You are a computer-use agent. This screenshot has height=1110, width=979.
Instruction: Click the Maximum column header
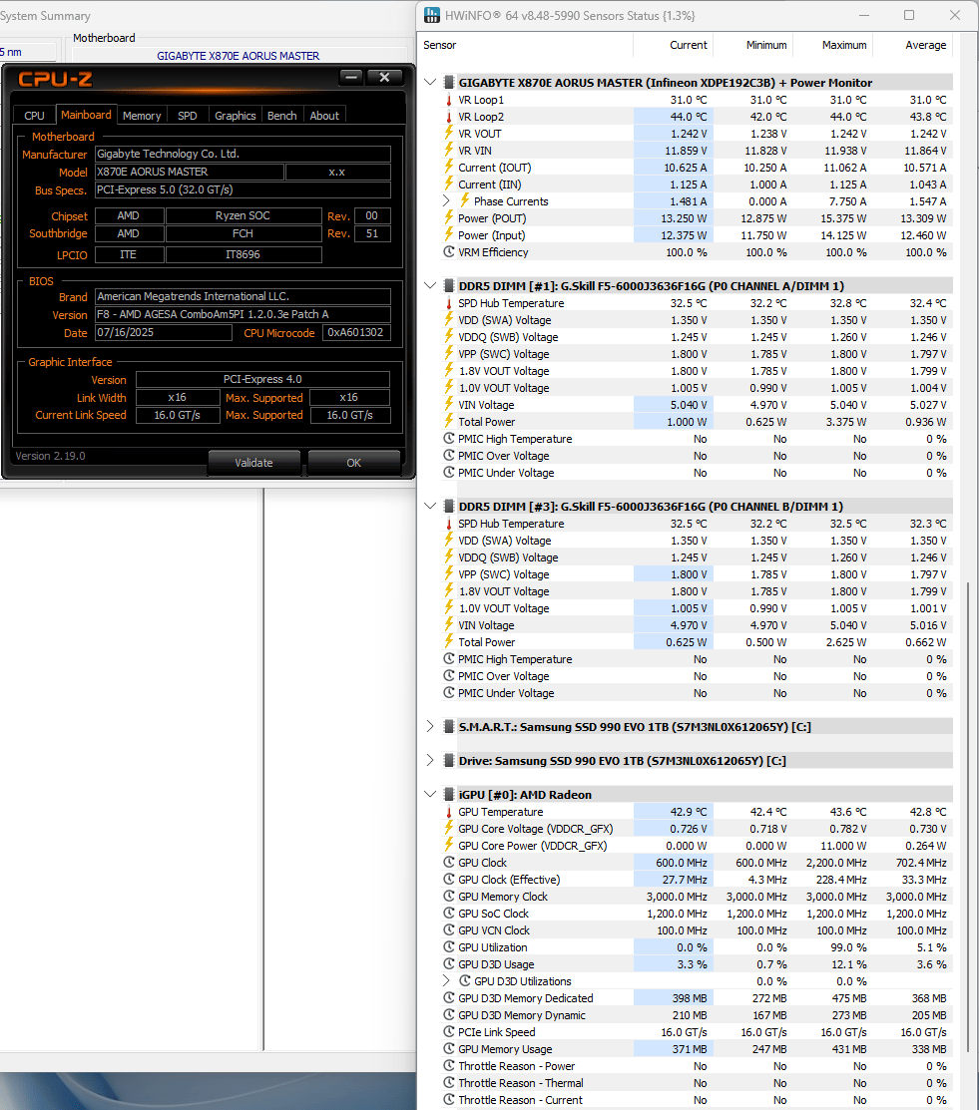(x=832, y=45)
